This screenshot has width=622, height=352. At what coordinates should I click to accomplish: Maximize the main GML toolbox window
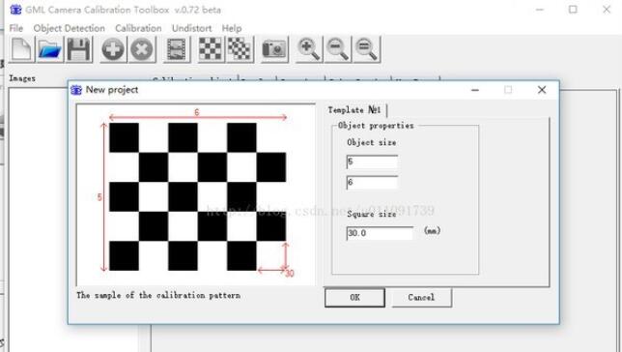coord(573,10)
